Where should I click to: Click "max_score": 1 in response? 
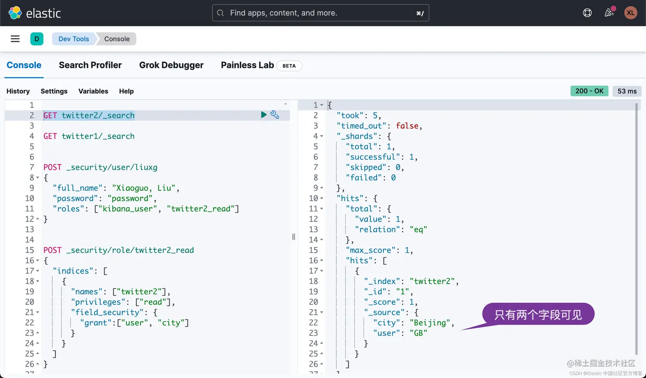point(379,250)
